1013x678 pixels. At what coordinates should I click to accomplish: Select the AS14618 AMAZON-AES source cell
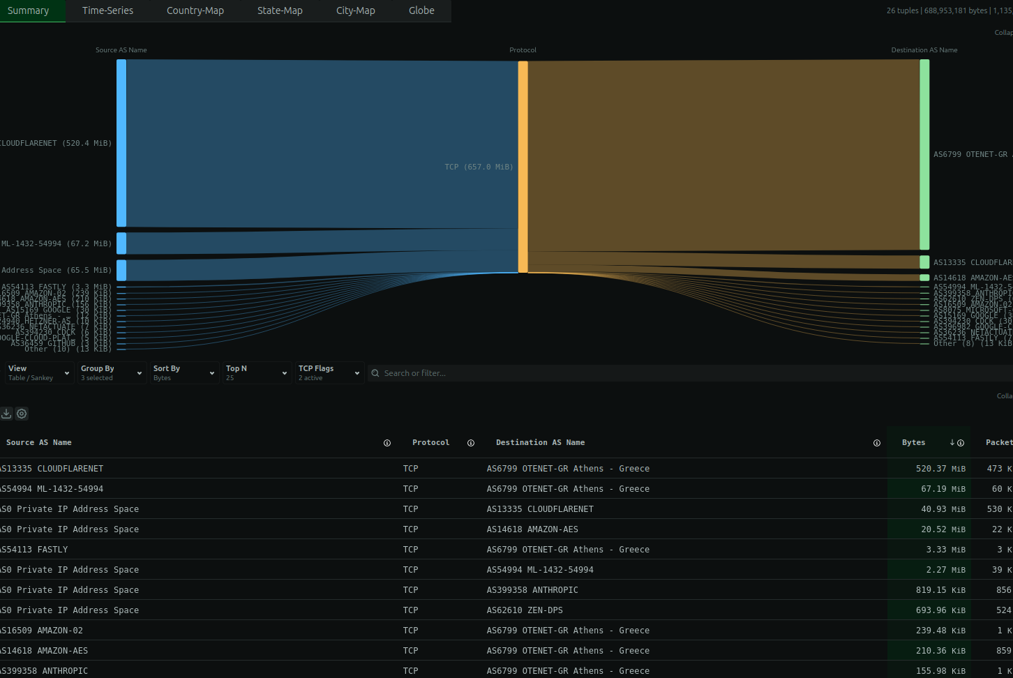(44, 651)
